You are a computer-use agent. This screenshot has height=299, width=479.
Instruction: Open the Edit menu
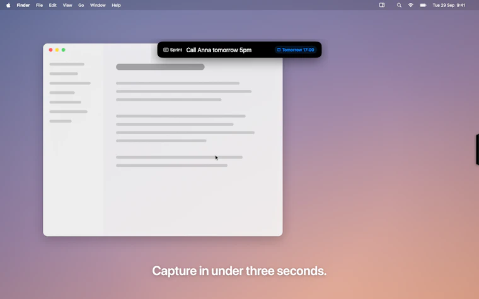52,5
